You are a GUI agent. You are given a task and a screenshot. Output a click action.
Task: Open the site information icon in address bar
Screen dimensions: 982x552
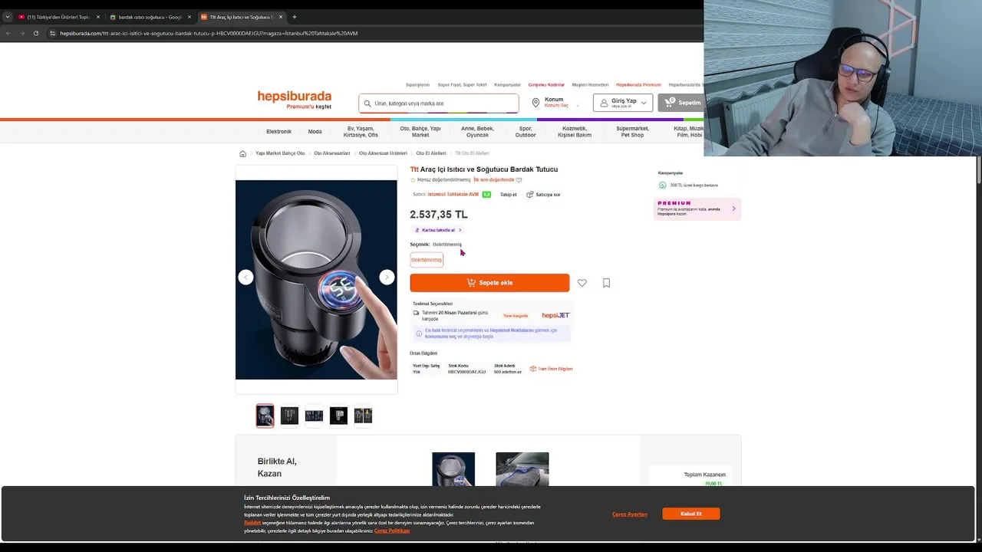tap(52, 33)
